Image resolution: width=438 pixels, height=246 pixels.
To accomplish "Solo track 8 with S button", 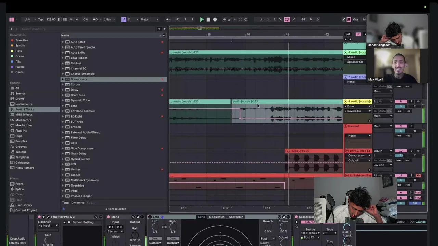I will coord(411,101).
